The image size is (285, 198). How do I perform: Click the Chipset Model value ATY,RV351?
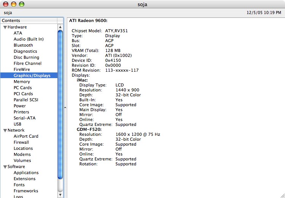click(116, 31)
